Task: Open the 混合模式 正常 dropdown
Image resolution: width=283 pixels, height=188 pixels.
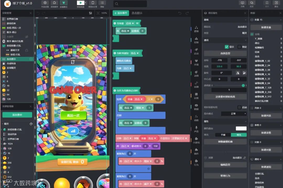Action: [234, 114]
